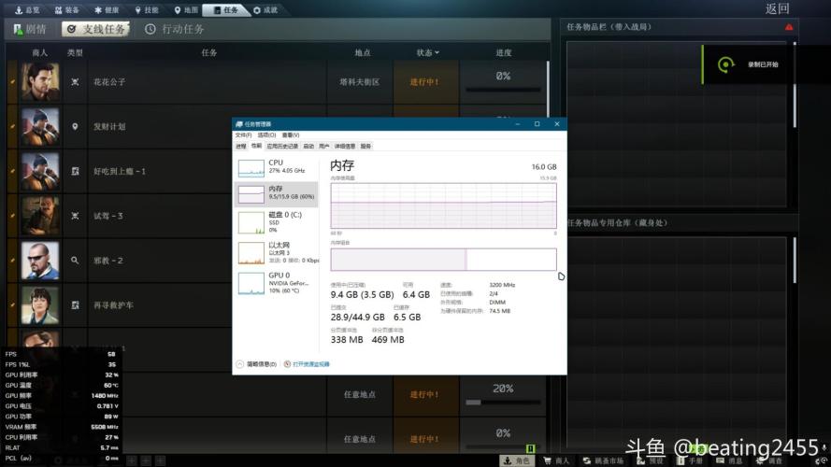Open the 装备 gear tab

click(x=66, y=9)
